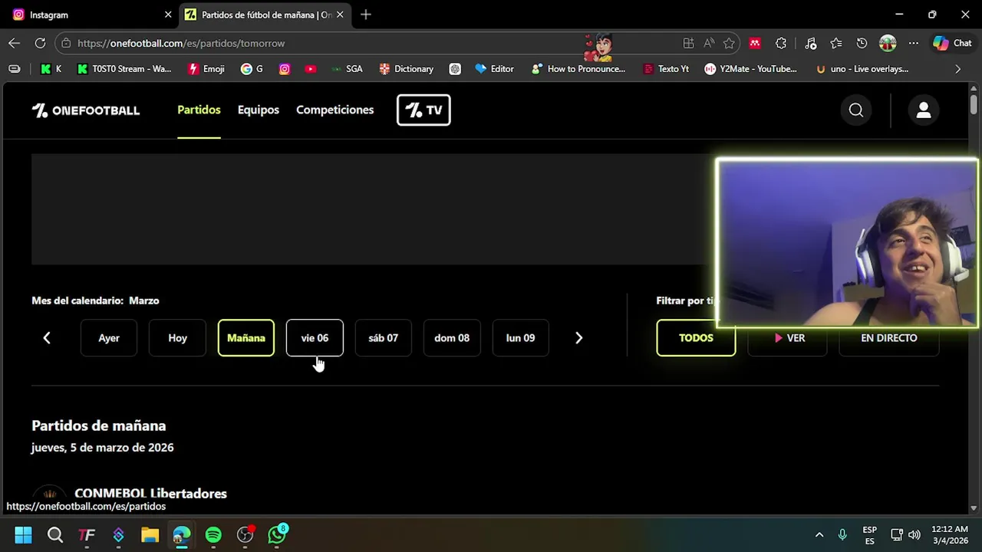The width and height of the screenshot is (982, 552).
Task: Open the Instagram bookmark icon
Action: click(x=285, y=69)
